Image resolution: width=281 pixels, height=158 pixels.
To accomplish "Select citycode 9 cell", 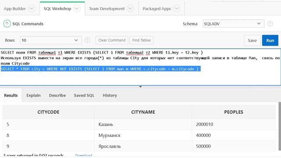I will point(48,146).
